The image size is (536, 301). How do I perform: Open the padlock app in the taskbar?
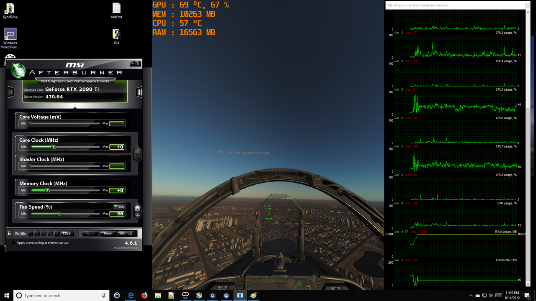tap(117, 295)
